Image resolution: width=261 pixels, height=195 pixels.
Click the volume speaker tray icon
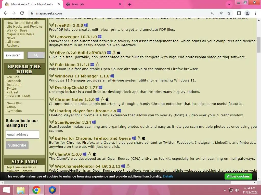[237, 190]
